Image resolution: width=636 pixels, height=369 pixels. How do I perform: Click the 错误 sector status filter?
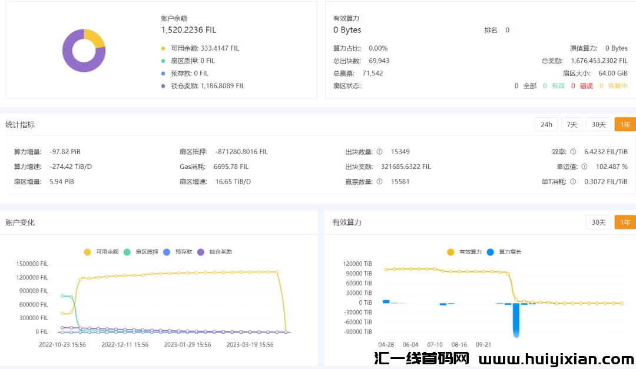tap(585, 86)
